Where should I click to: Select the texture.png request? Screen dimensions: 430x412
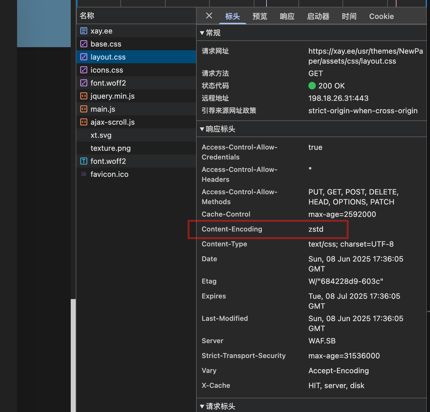click(136, 148)
